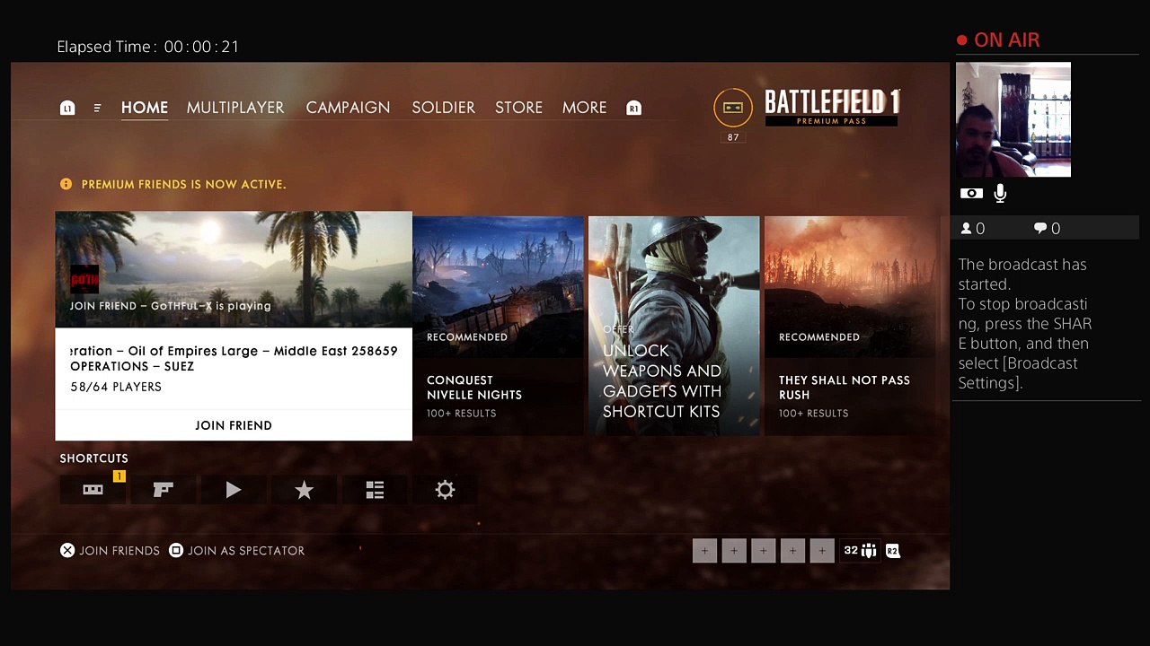The width and height of the screenshot is (1150, 646).
Task: Click the ON AIR broadcast indicator
Action: coord(998,40)
